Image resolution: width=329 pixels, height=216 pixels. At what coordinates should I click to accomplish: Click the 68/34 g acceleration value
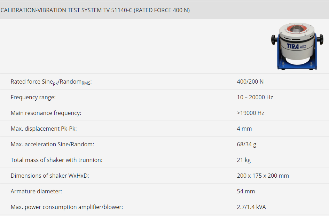246,145
